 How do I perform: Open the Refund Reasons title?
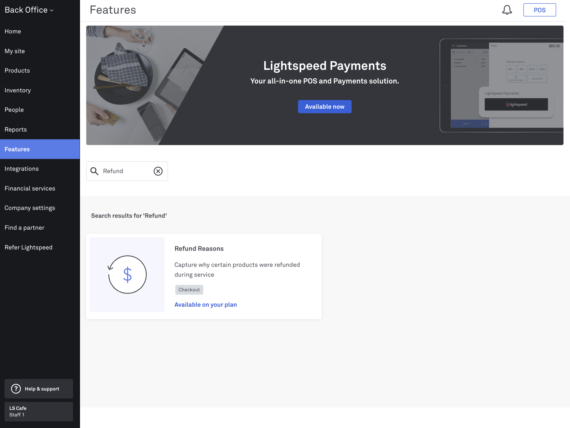point(199,249)
